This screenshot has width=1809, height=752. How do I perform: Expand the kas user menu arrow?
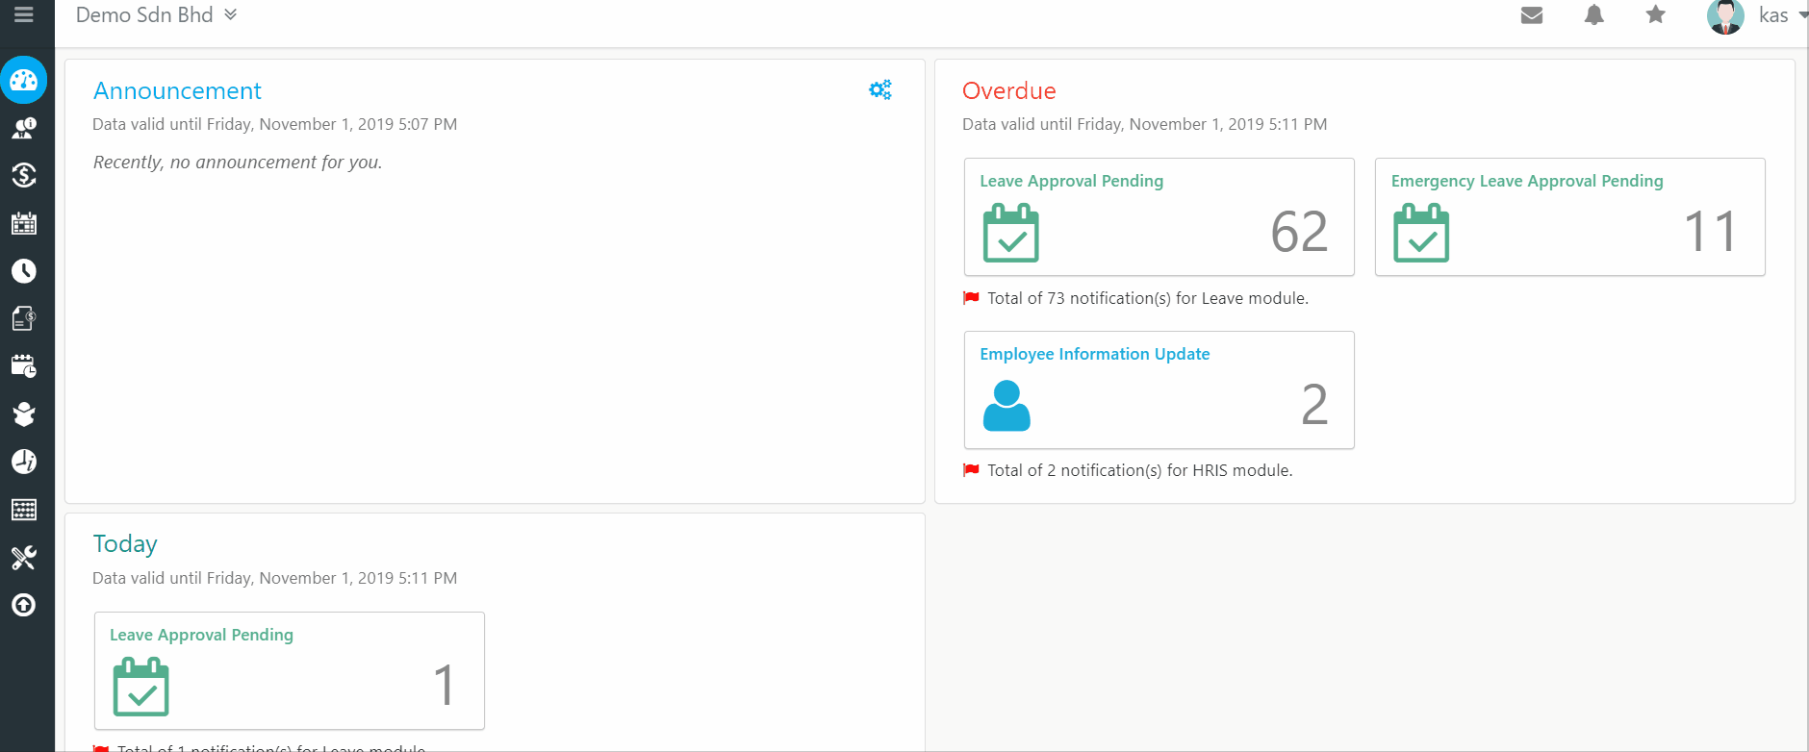(1802, 15)
